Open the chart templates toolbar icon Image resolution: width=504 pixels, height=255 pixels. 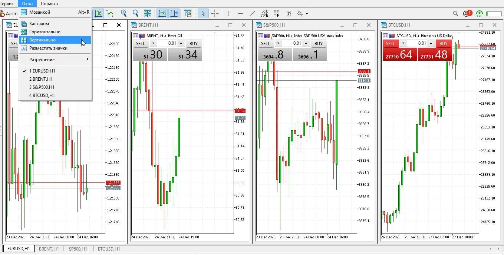click(188, 14)
